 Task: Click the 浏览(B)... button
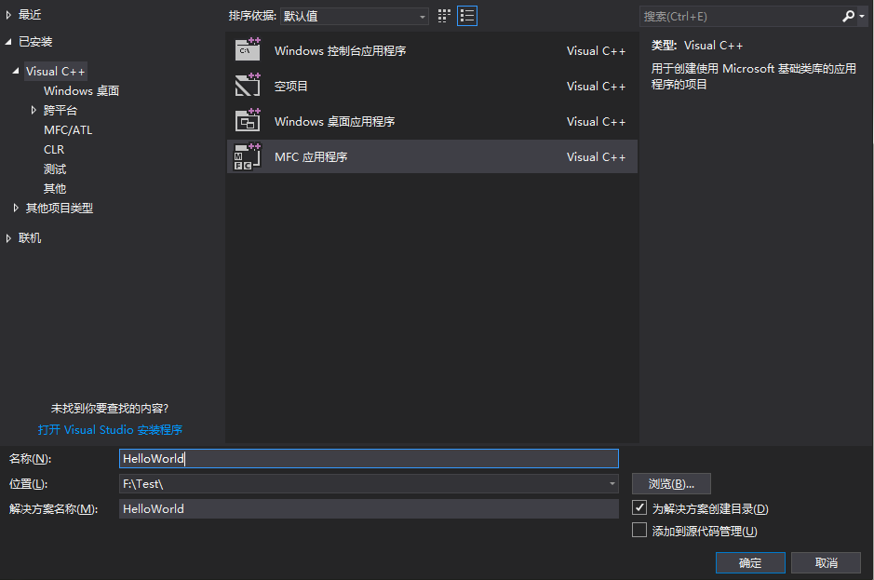click(670, 483)
